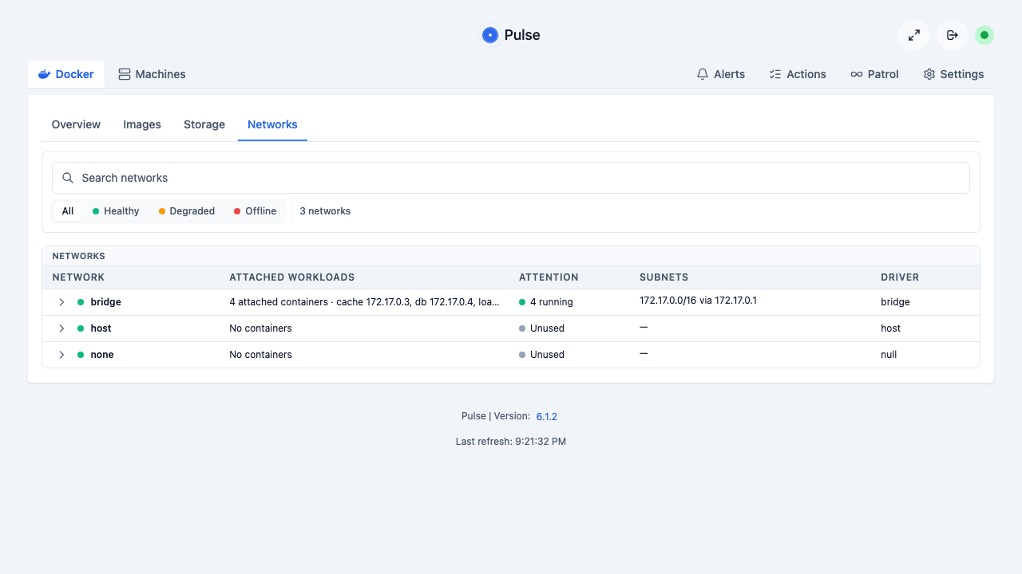Screen dimensions: 1022x574
Task: Toggle fullscreen with the expand arrows icon
Action: (914, 35)
